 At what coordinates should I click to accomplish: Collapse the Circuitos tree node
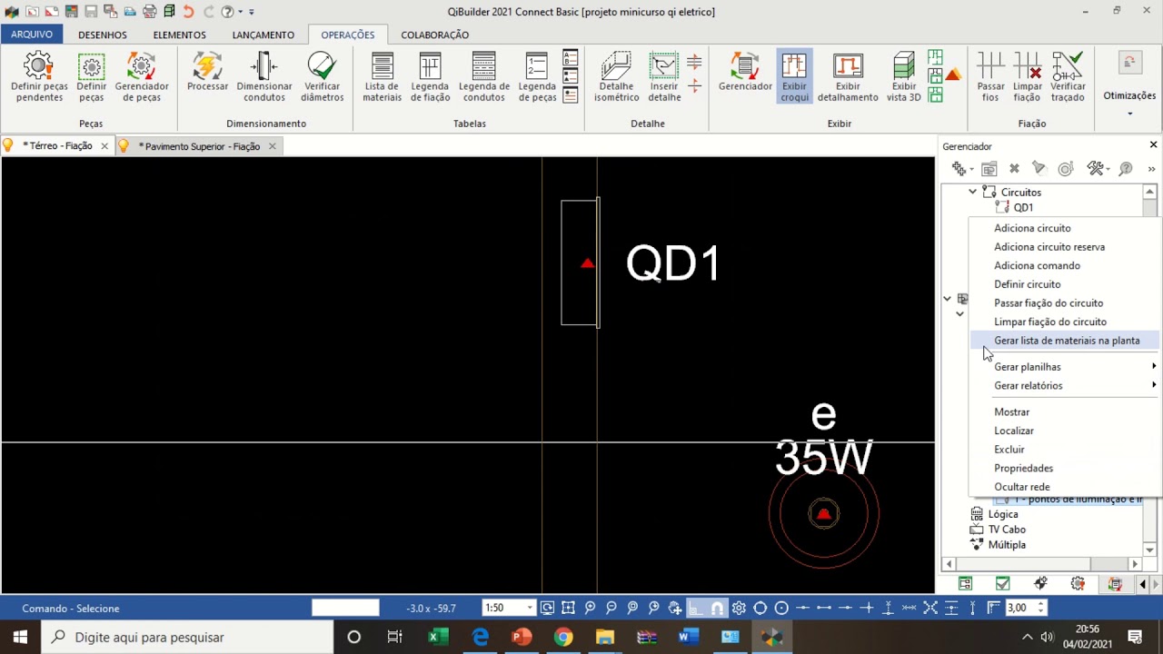coord(972,192)
